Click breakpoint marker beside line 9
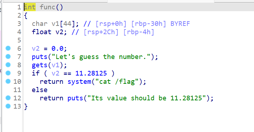 click(x=8, y=73)
